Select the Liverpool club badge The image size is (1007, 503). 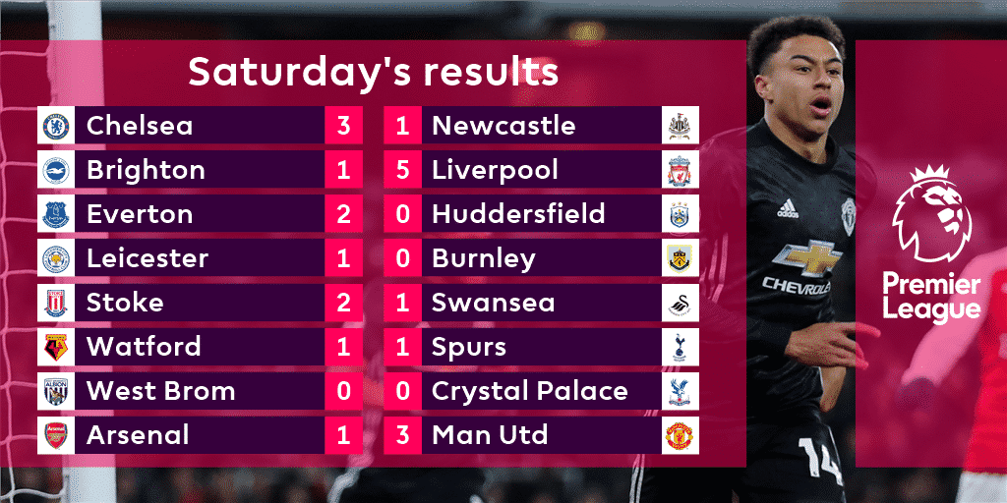(x=680, y=170)
